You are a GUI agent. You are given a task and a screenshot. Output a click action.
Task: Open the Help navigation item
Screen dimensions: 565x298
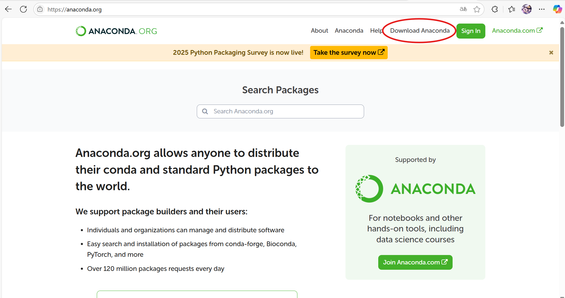pos(376,31)
